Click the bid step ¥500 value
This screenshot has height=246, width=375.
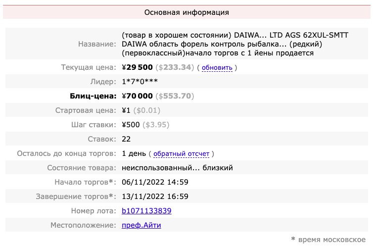131,125
